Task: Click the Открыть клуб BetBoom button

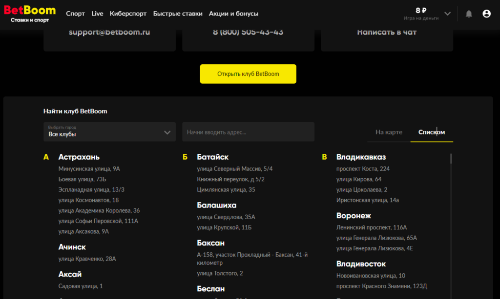Action: [x=248, y=74]
